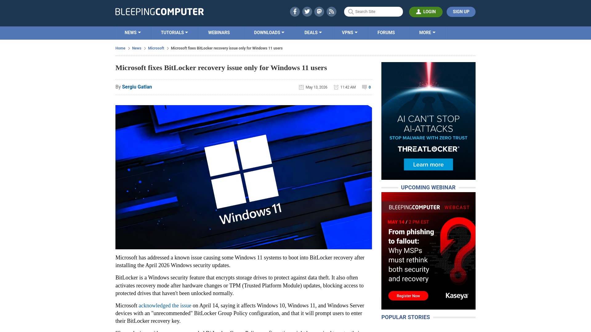Expand the Tutorials menu dropdown
This screenshot has width=591, height=332.
click(x=174, y=33)
